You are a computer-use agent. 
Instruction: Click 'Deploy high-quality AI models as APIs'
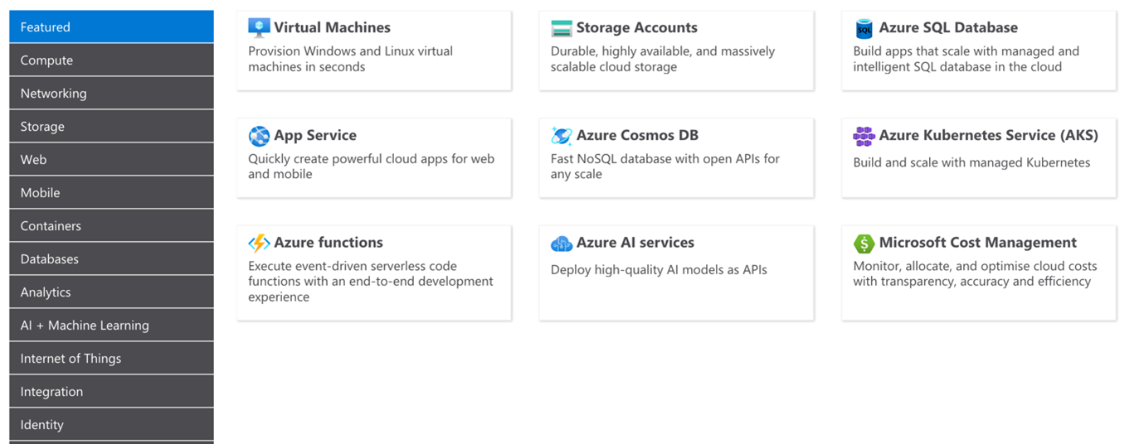(659, 270)
